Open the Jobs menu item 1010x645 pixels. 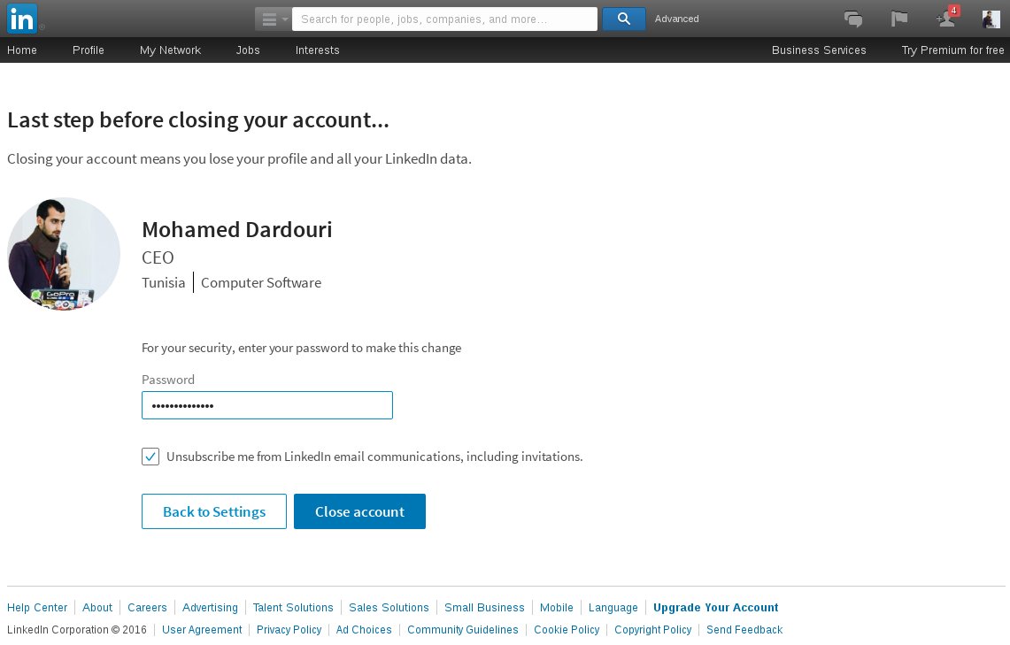pyautogui.click(x=248, y=50)
